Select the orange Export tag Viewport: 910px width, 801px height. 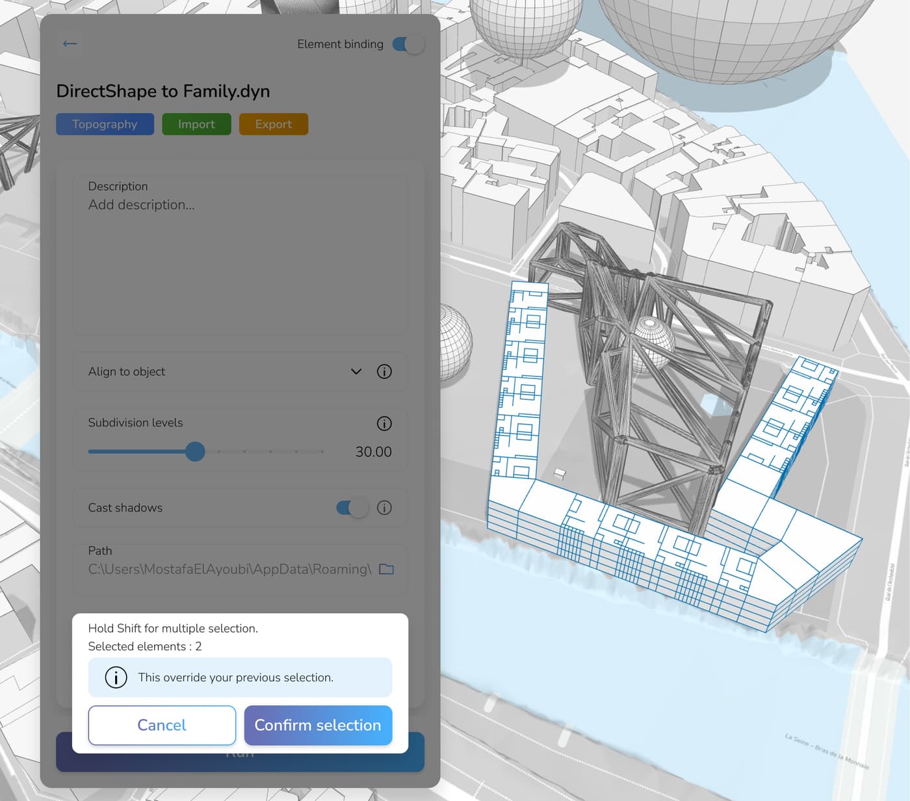click(273, 124)
